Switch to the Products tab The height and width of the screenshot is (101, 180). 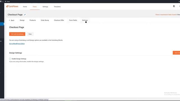point(33,20)
